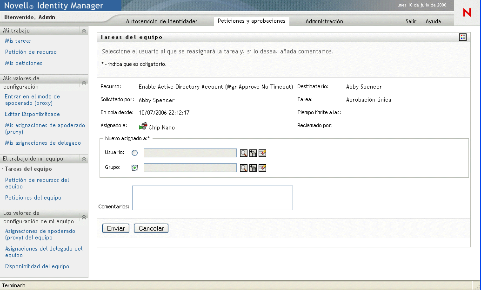Open the Administración tab

coord(324,21)
